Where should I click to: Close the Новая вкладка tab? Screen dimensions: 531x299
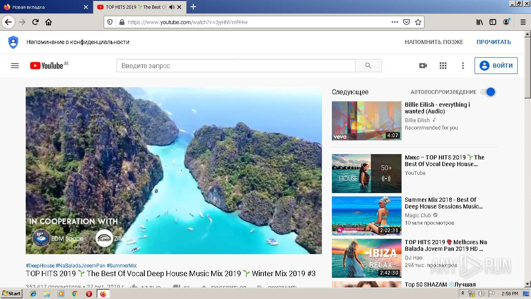(86, 7)
